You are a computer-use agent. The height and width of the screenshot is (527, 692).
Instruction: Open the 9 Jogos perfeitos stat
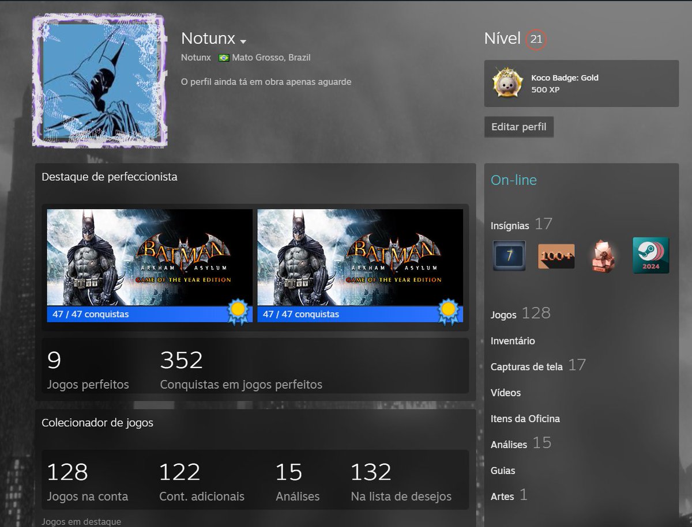click(x=88, y=370)
